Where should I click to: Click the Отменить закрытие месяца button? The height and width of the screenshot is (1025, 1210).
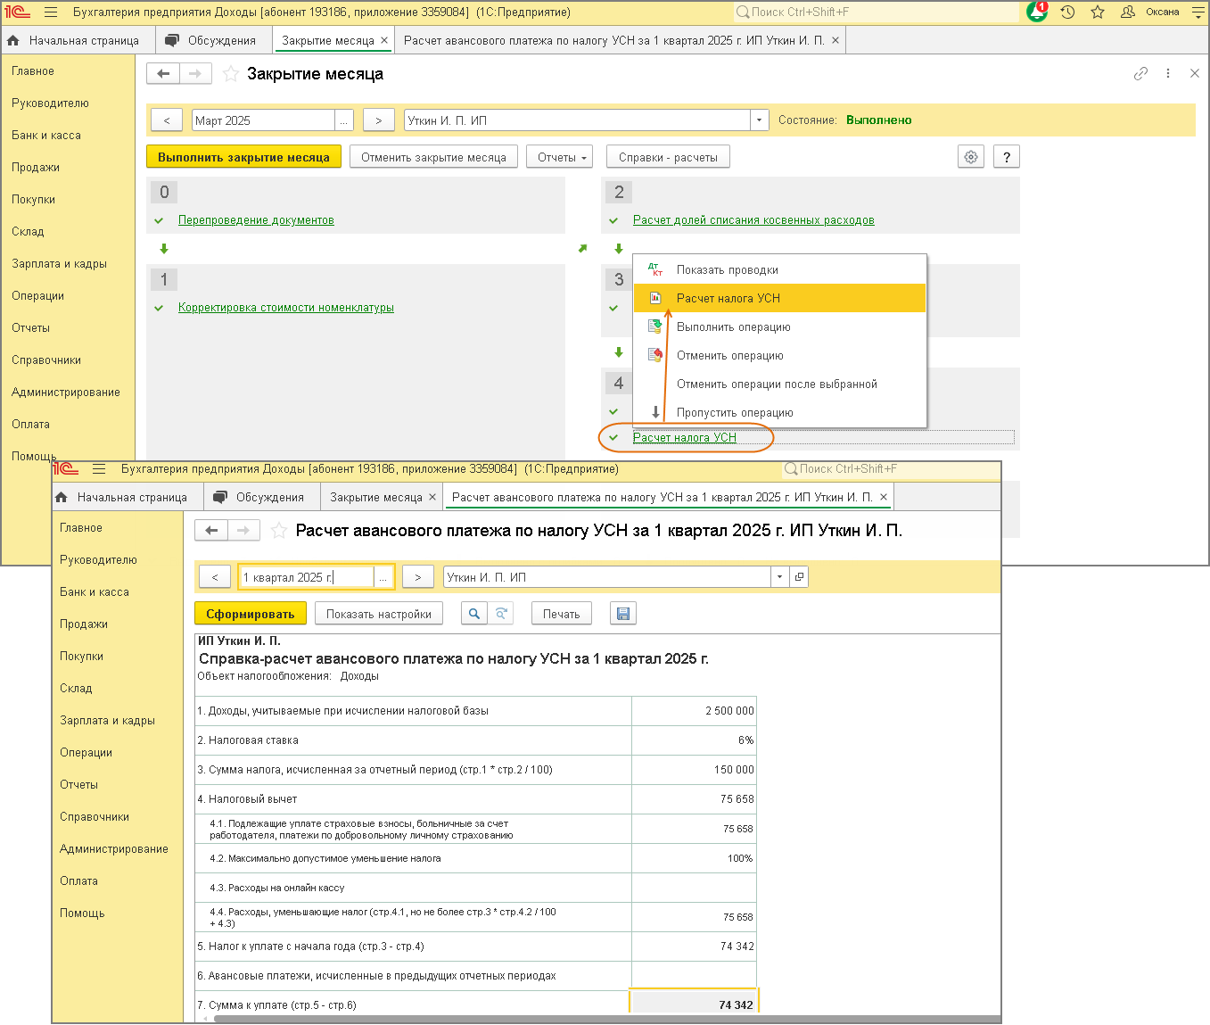tap(433, 157)
